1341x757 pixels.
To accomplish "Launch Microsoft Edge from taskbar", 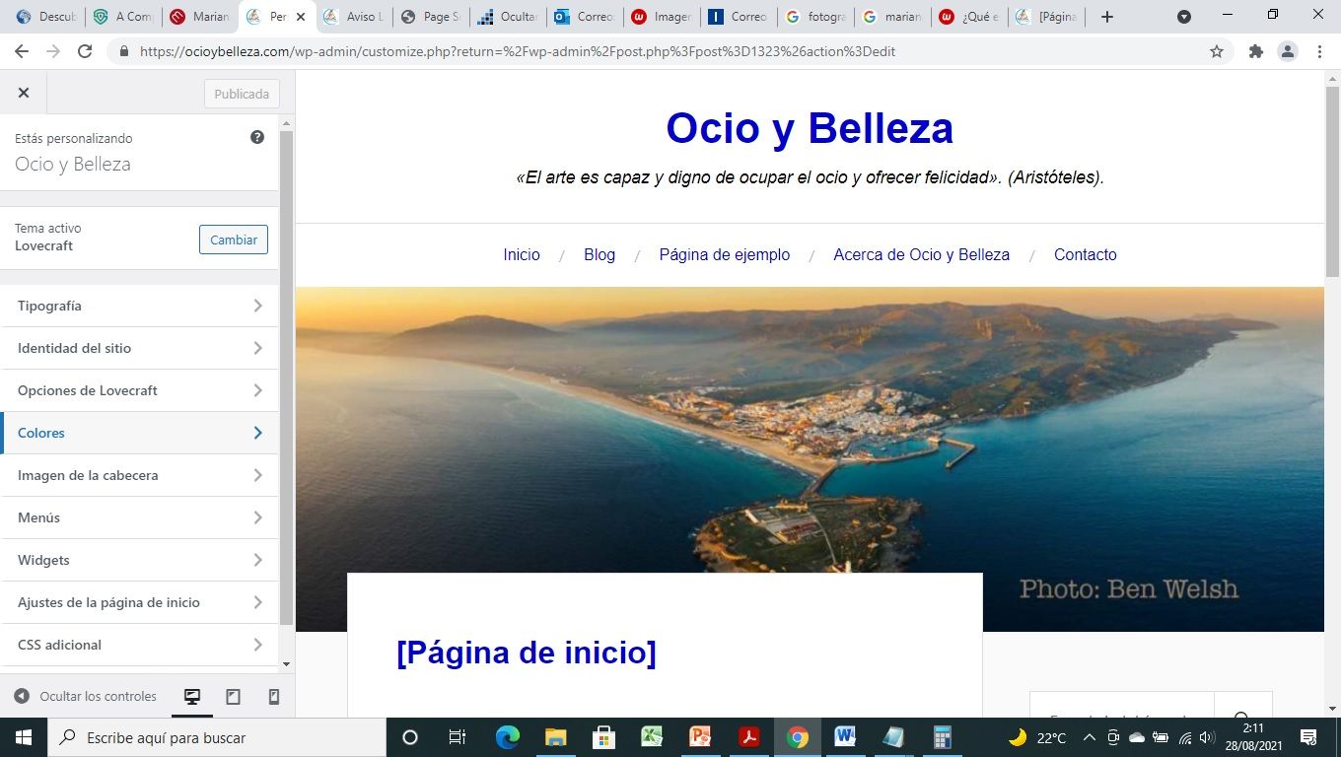I will [507, 737].
